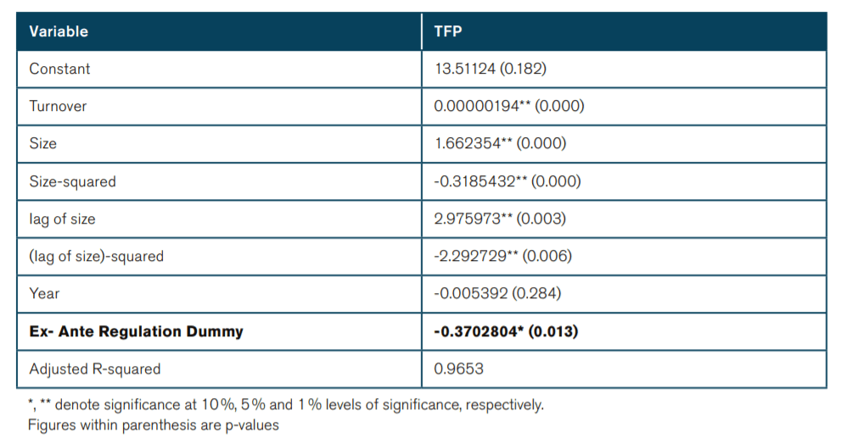Screen dimensions: 841x438
Task: Click the significance levels footnote text
Action: point(286,404)
